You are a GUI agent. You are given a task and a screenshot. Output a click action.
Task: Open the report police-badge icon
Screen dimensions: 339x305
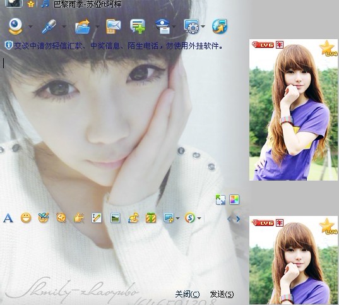coord(163,27)
